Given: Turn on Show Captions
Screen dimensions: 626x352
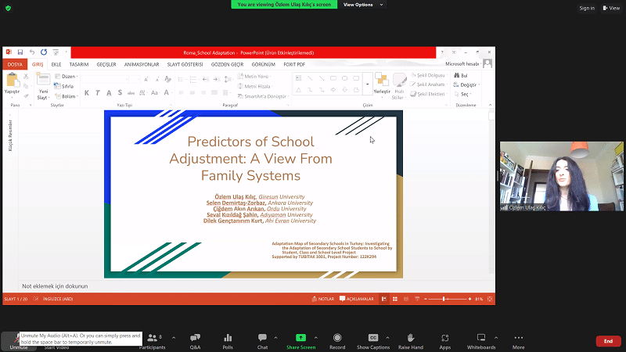Looking at the screenshot, I should point(373,339).
